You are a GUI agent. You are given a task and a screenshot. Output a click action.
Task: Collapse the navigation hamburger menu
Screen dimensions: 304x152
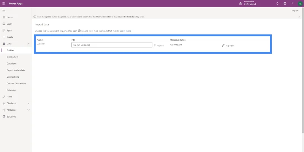coord(4,11)
